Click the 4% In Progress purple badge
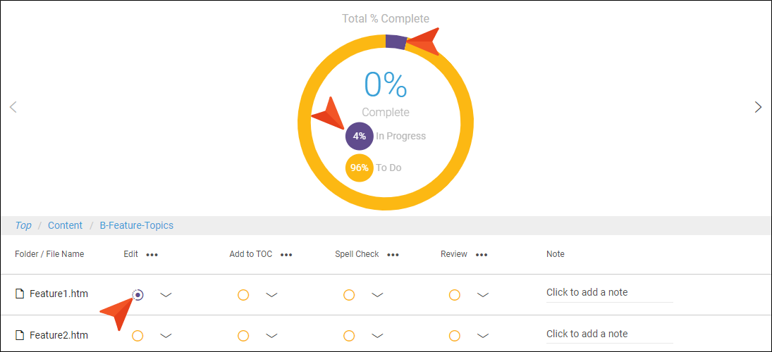Image resolution: width=772 pixels, height=352 pixels. click(x=360, y=136)
